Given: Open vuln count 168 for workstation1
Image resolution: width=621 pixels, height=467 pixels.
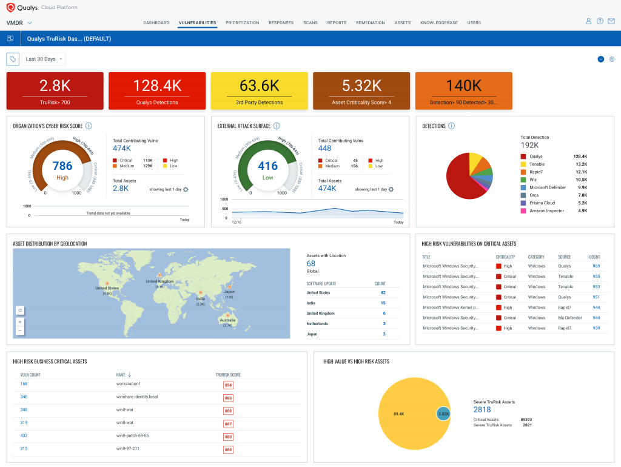Looking at the screenshot, I should click(x=24, y=384).
